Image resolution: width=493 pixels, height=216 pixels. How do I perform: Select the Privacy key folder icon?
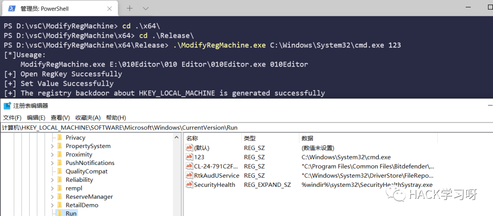tap(60, 138)
